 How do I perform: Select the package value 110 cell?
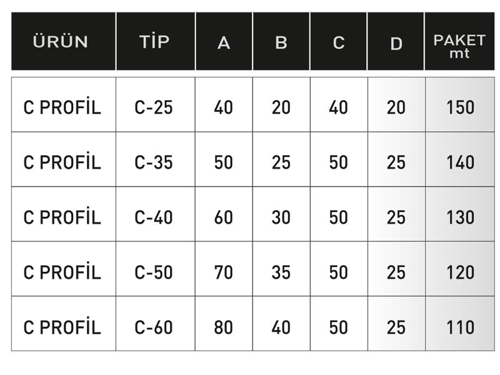click(460, 324)
